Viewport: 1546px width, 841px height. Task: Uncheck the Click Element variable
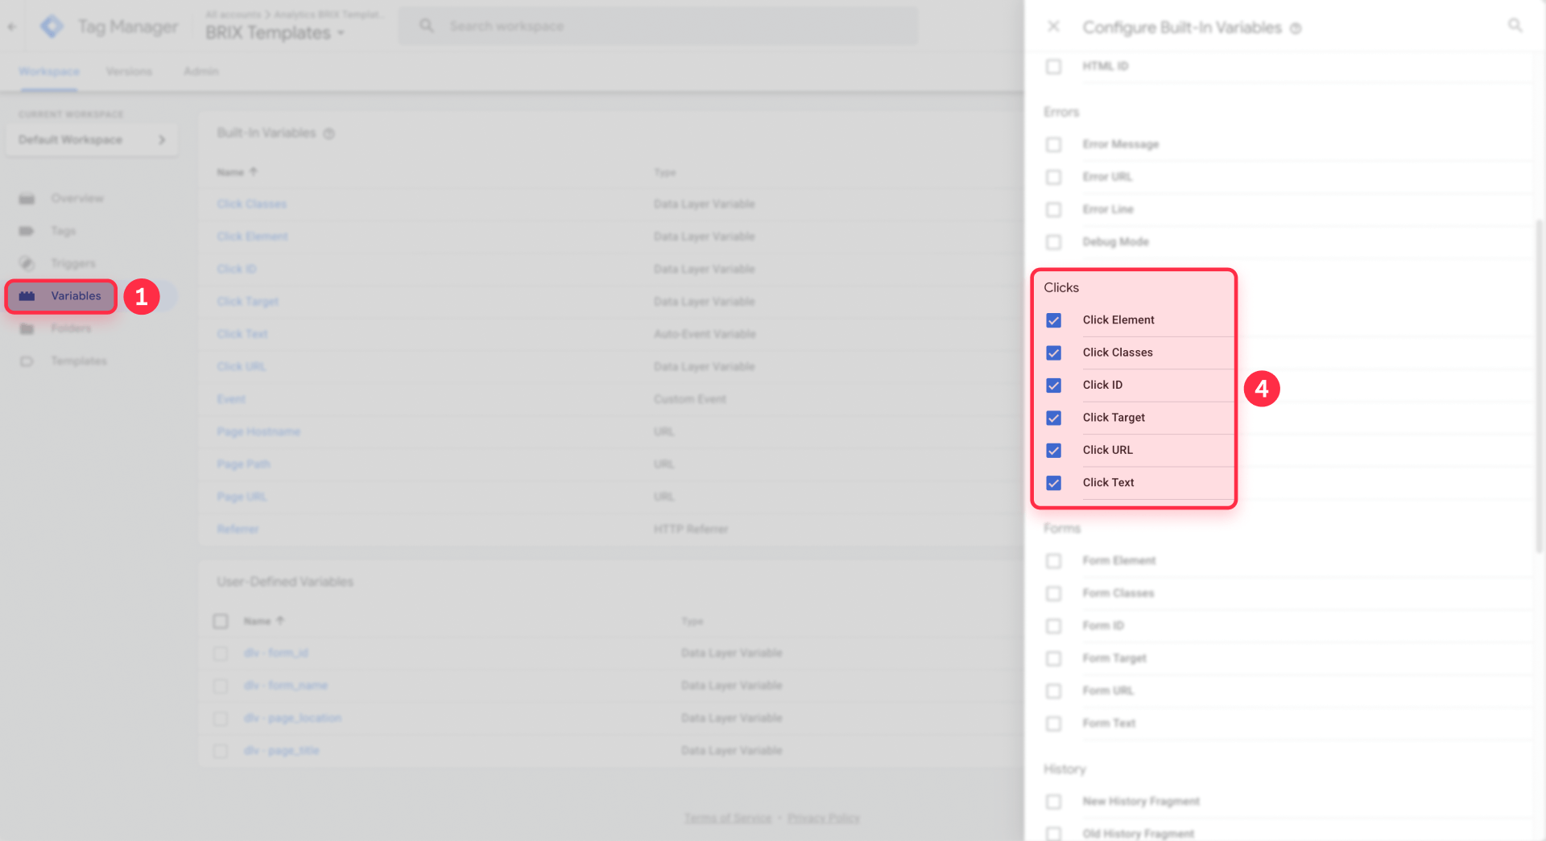[x=1053, y=320]
